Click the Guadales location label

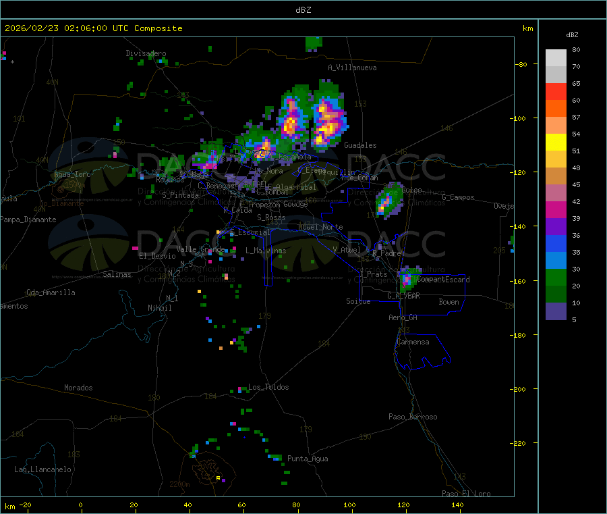click(x=360, y=145)
